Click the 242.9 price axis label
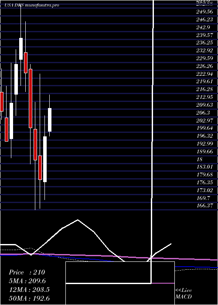Screen dimensions: 218x305 click(x=203, y=27)
